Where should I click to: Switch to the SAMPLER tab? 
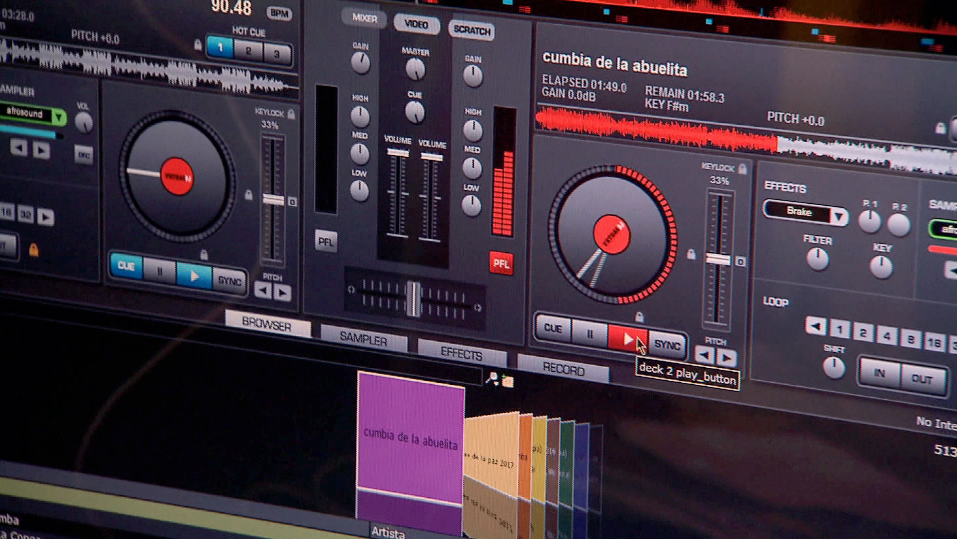tap(363, 339)
